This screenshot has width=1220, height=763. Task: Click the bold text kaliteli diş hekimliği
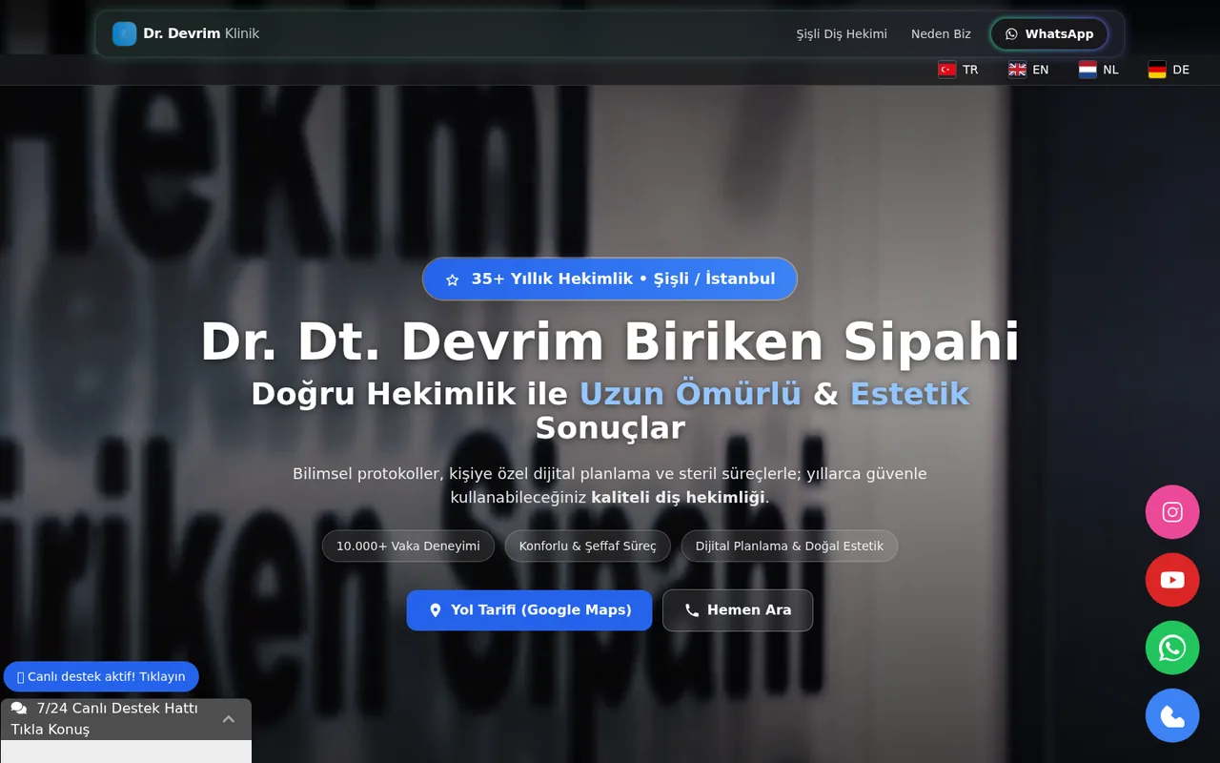[678, 497]
